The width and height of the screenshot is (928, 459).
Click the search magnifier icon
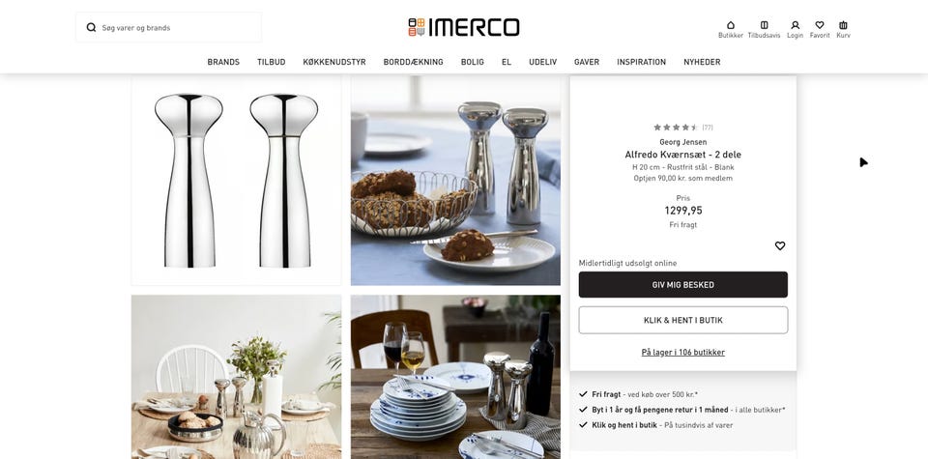point(91,27)
